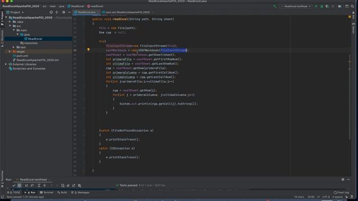
Task: Click the src breadcrumb in navigation bar
Action: click(44, 6)
